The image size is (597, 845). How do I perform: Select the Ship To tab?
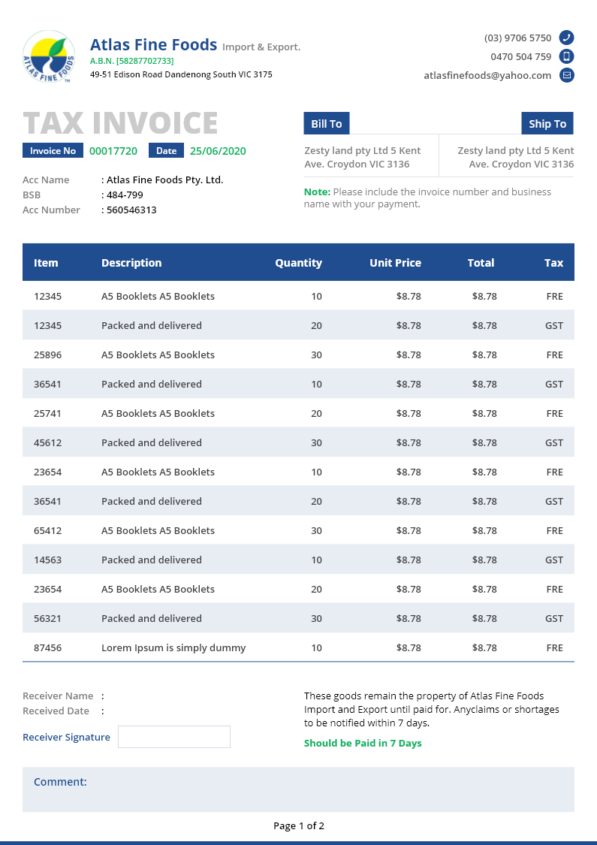(x=547, y=124)
